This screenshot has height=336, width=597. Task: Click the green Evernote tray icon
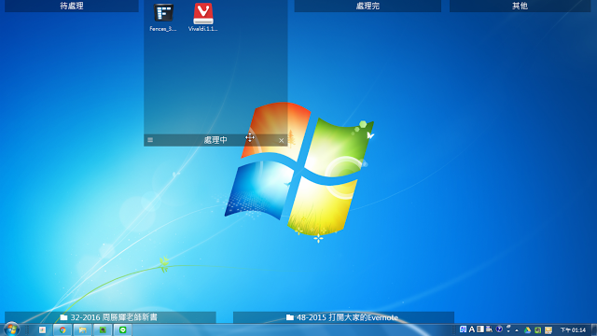[x=537, y=329]
